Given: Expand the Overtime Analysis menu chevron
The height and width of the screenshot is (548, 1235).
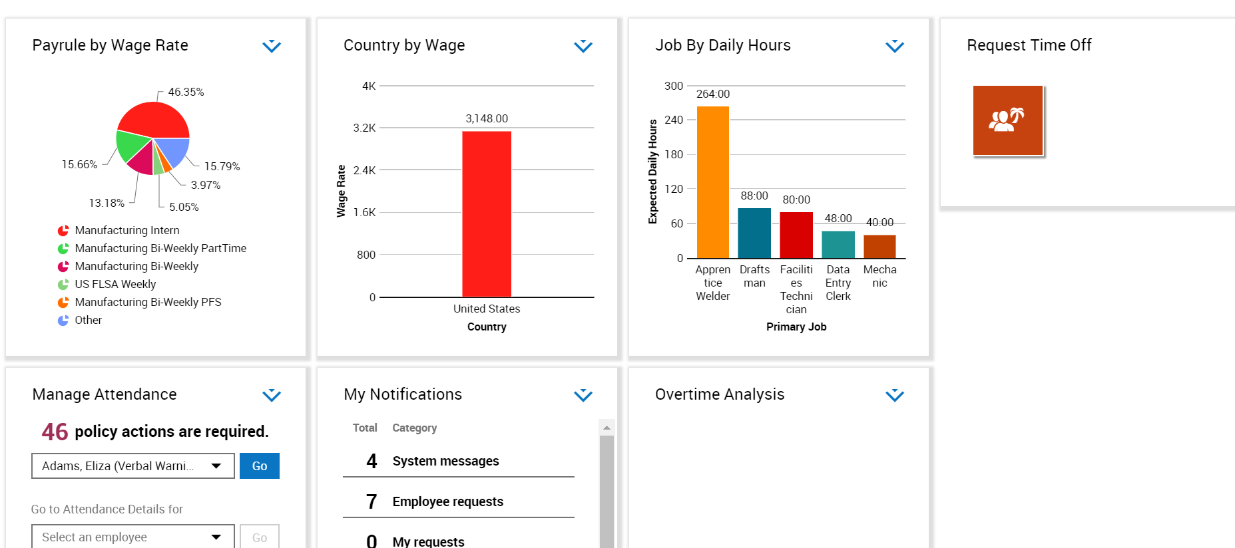Looking at the screenshot, I should point(895,395).
